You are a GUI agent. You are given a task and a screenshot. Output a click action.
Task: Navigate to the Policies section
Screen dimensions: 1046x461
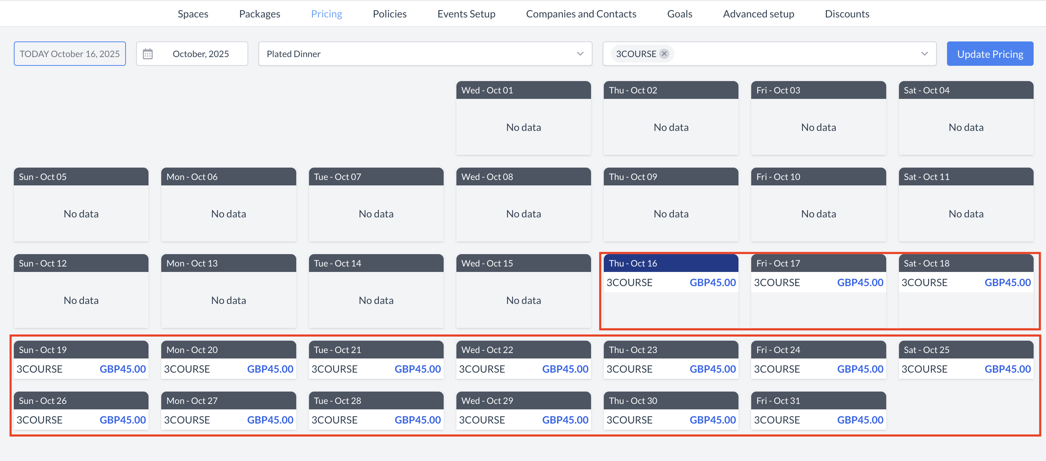[x=389, y=13]
